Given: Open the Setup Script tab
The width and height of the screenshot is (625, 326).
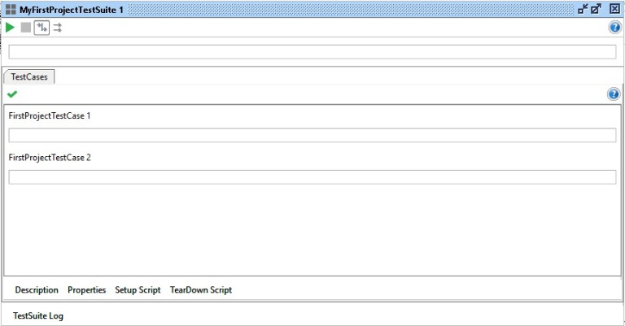Looking at the screenshot, I should tap(138, 289).
